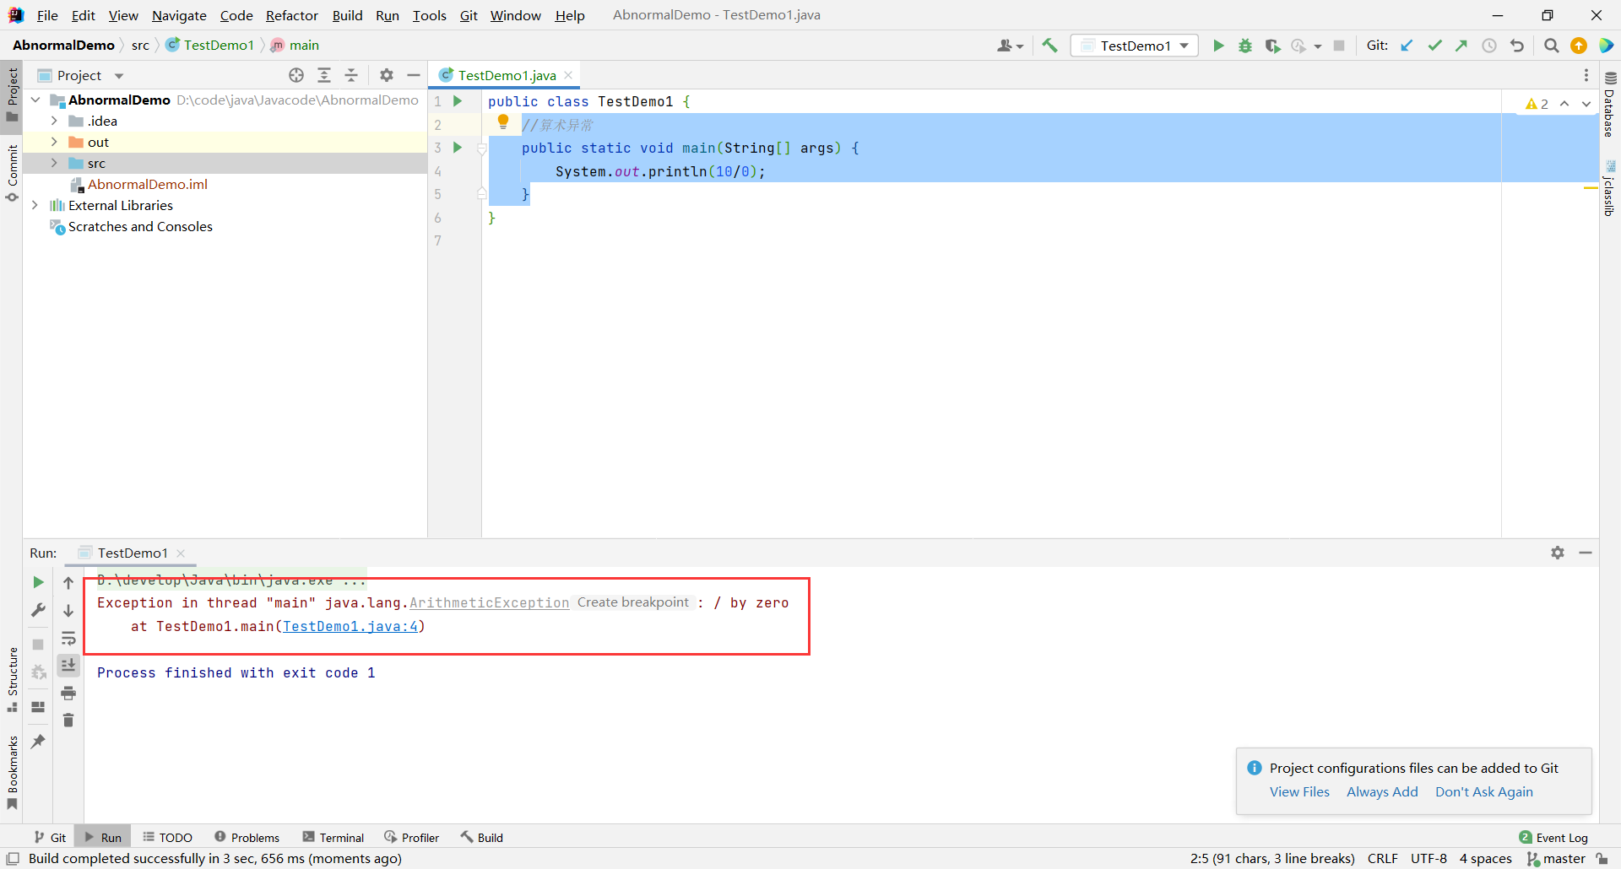This screenshot has width=1621, height=869.
Task: Expand External Libraries node
Action: click(x=35, y=205)
